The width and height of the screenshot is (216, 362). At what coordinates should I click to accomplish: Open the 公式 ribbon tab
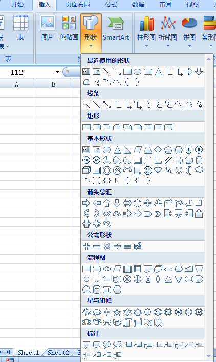(x=111, y=5)
